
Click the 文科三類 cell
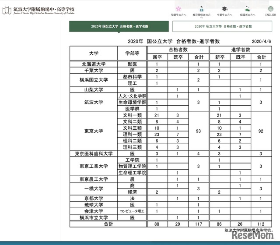[132, 128]
